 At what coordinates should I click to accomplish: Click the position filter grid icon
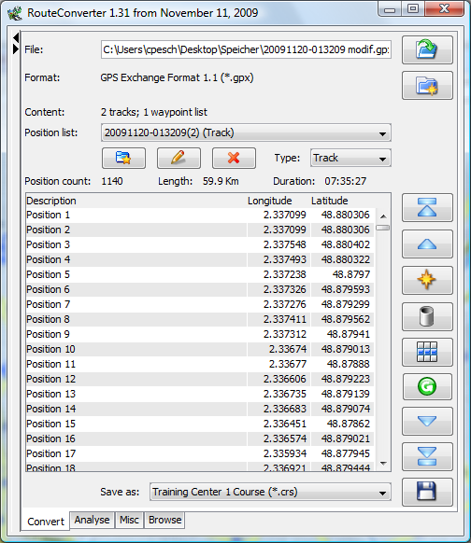pos(427,352)
